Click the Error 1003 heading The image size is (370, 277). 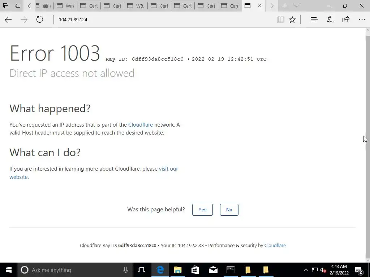pos(55,53)
